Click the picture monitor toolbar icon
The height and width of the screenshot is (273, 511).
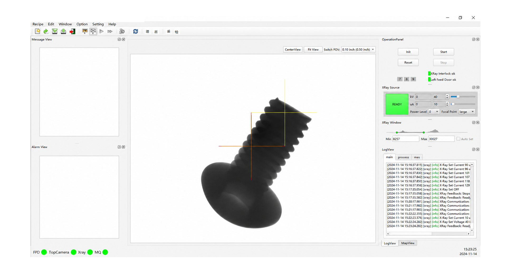pos(85,31)
